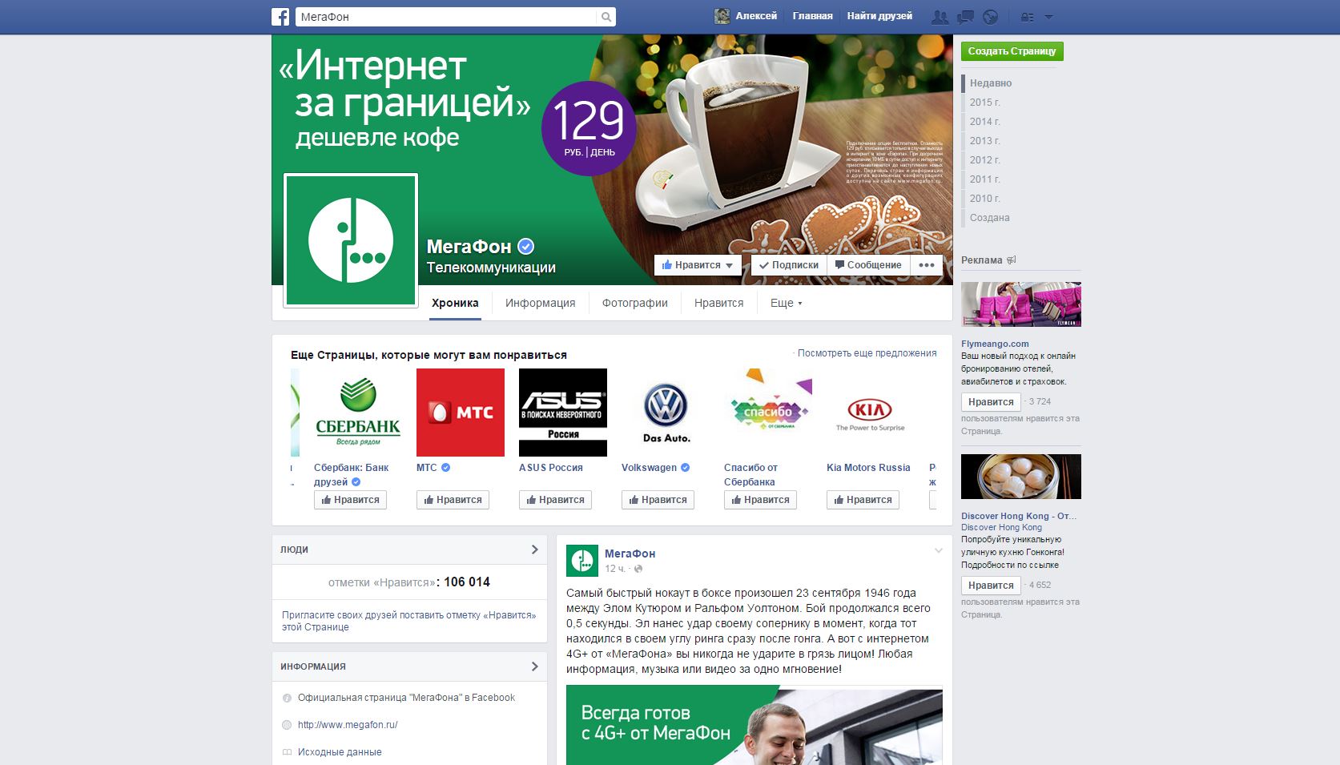Image resolution: width=1340 pixels, height=765 pixels.
Task: Jump to 2012 г. in the timeline
Action: 984,160
